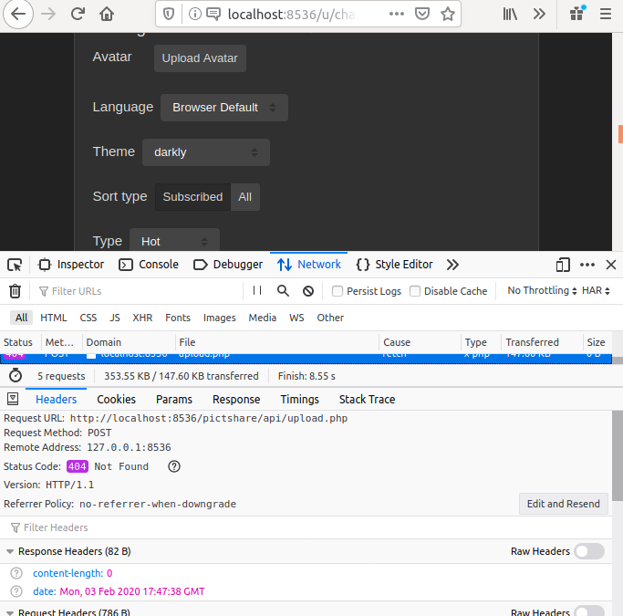Show more toolbar items chevron
This screenshot has height=616, width=623.
[x=539, y=15]
